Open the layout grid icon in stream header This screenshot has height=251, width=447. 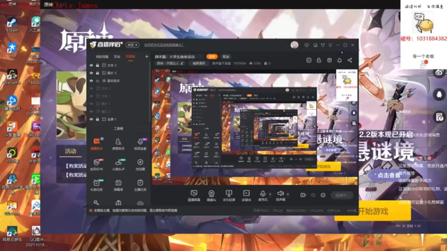[329, 60]
